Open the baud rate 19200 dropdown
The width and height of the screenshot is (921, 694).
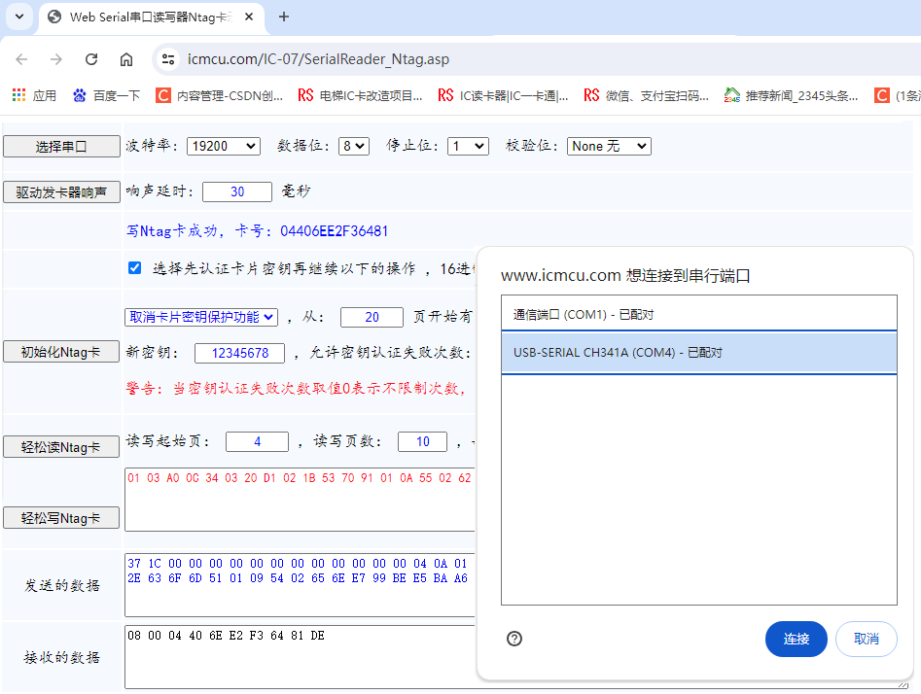(x=223, y=146)
